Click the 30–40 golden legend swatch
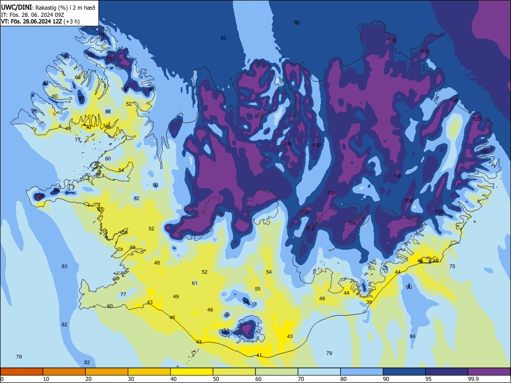This screenshot has height=383, width=511. point(149,372)
